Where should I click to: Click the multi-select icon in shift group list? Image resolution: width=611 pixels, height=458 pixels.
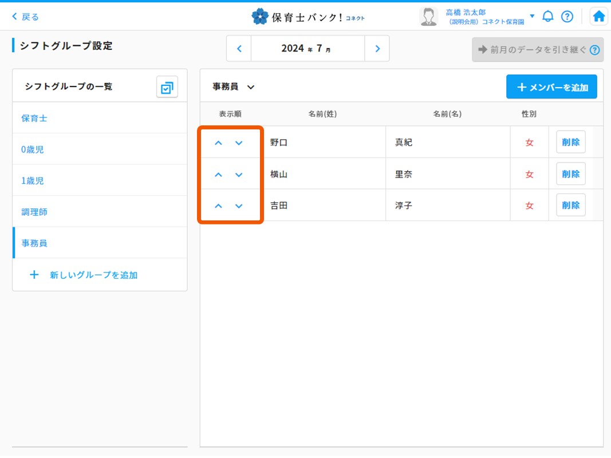tap(167, 87)
